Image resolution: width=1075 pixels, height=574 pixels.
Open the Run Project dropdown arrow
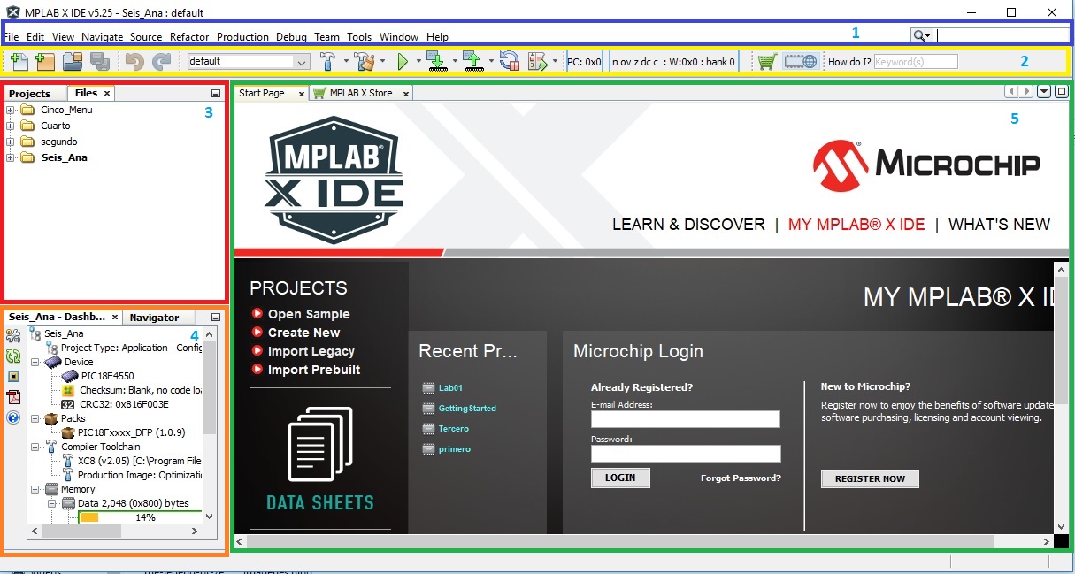pyautogui.click(x=418, y=61)
